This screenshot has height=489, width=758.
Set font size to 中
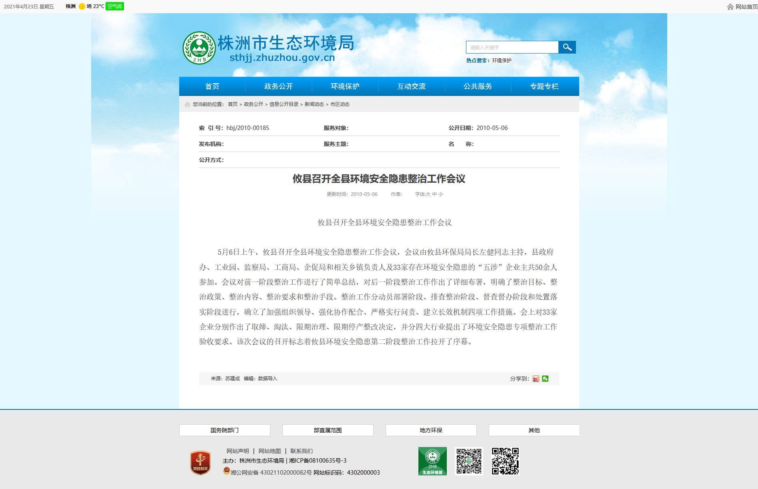pos(435,194)
